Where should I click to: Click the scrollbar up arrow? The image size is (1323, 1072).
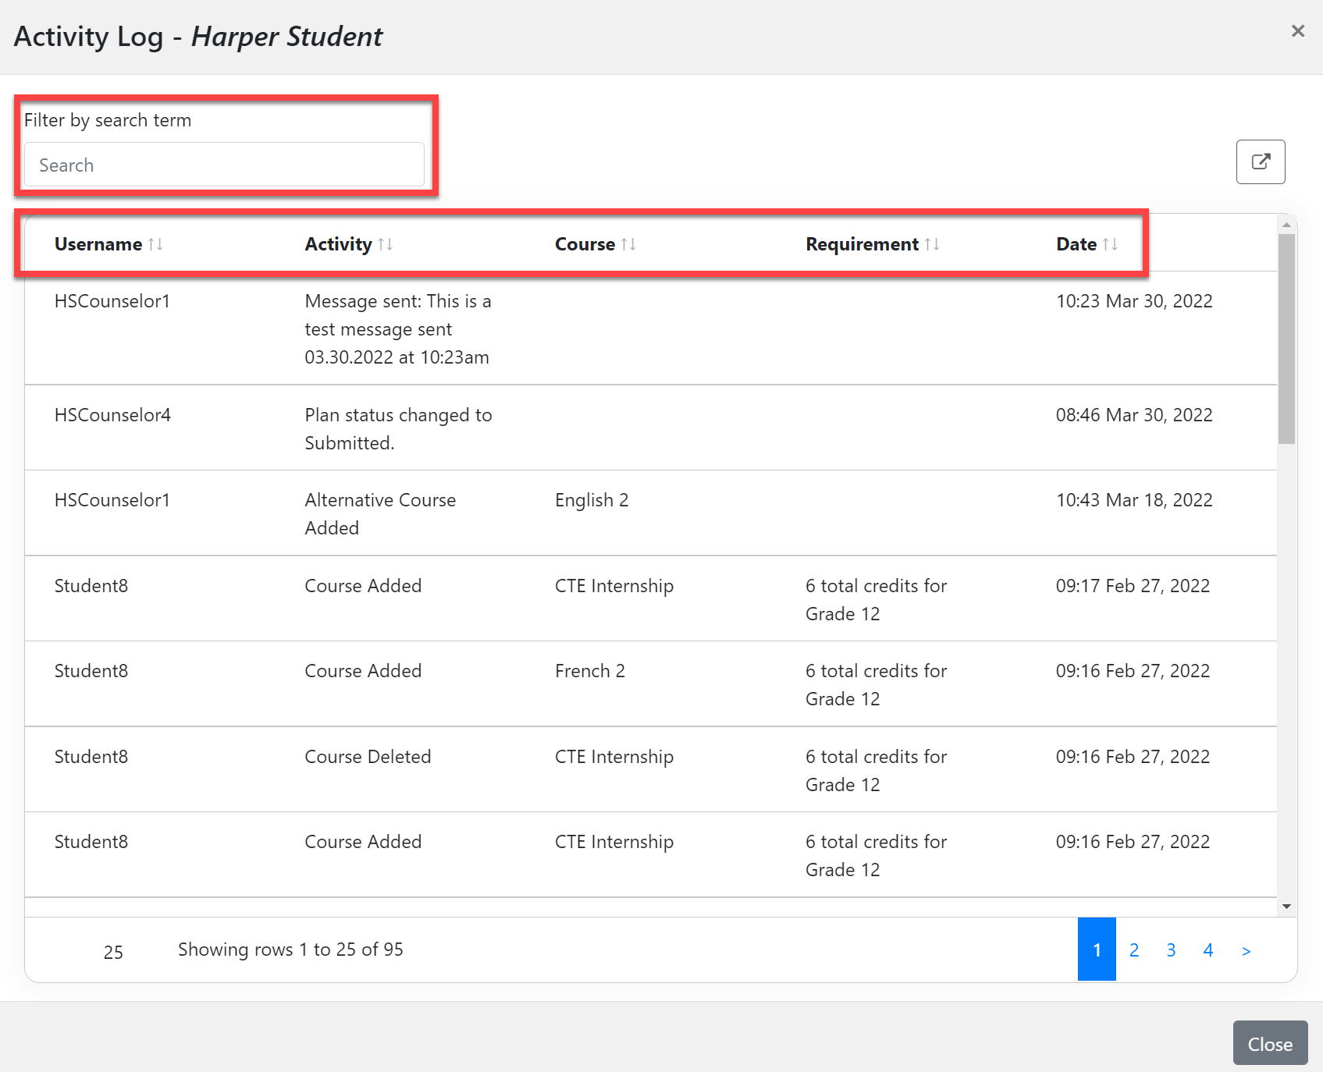(x=1286, y=225)
